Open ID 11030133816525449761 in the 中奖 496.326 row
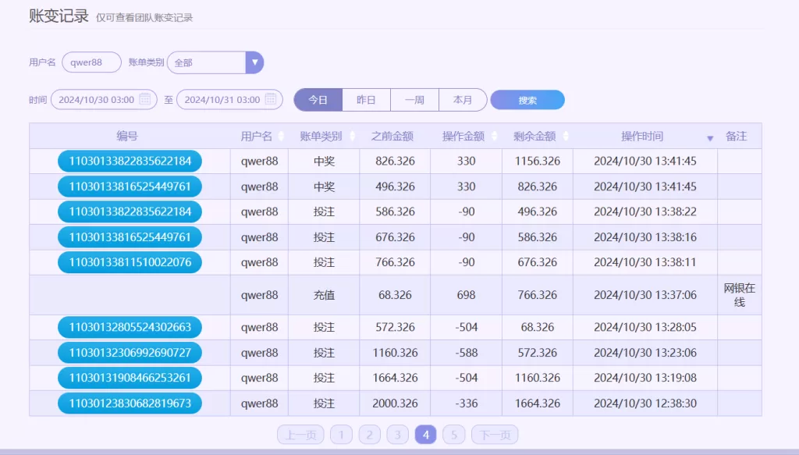This screenshot has width=799, height=455. coord(130,187)
